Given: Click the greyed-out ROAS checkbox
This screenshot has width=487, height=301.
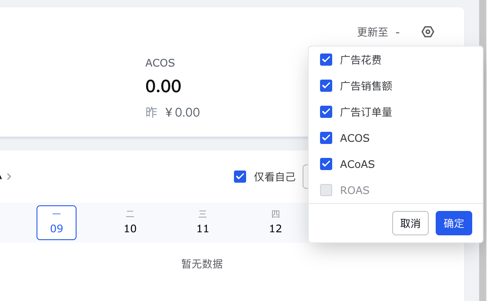Looking at the screenshot, I should pos(326,190).
